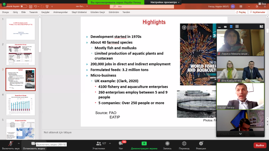Stop video with the camera icon
Image resolution: width=269 pixels, height=151 pixels.
(33, 143)
